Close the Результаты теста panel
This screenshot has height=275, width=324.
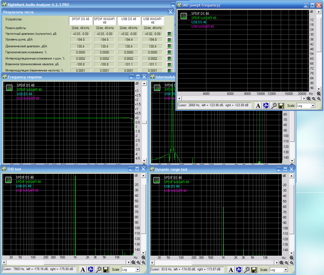[x=170, y=12]
